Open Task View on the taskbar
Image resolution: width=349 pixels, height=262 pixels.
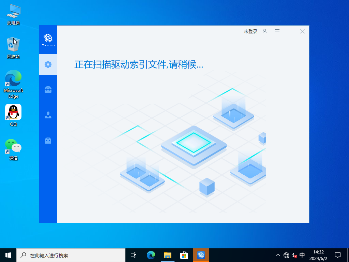tap(133, 255)
